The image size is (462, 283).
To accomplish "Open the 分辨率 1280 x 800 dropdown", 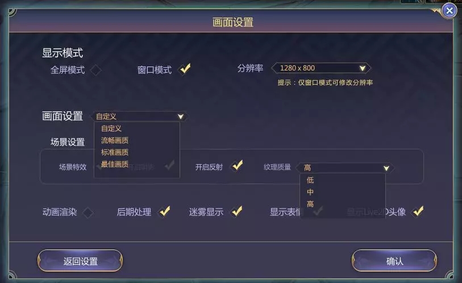I will [321, 68].
